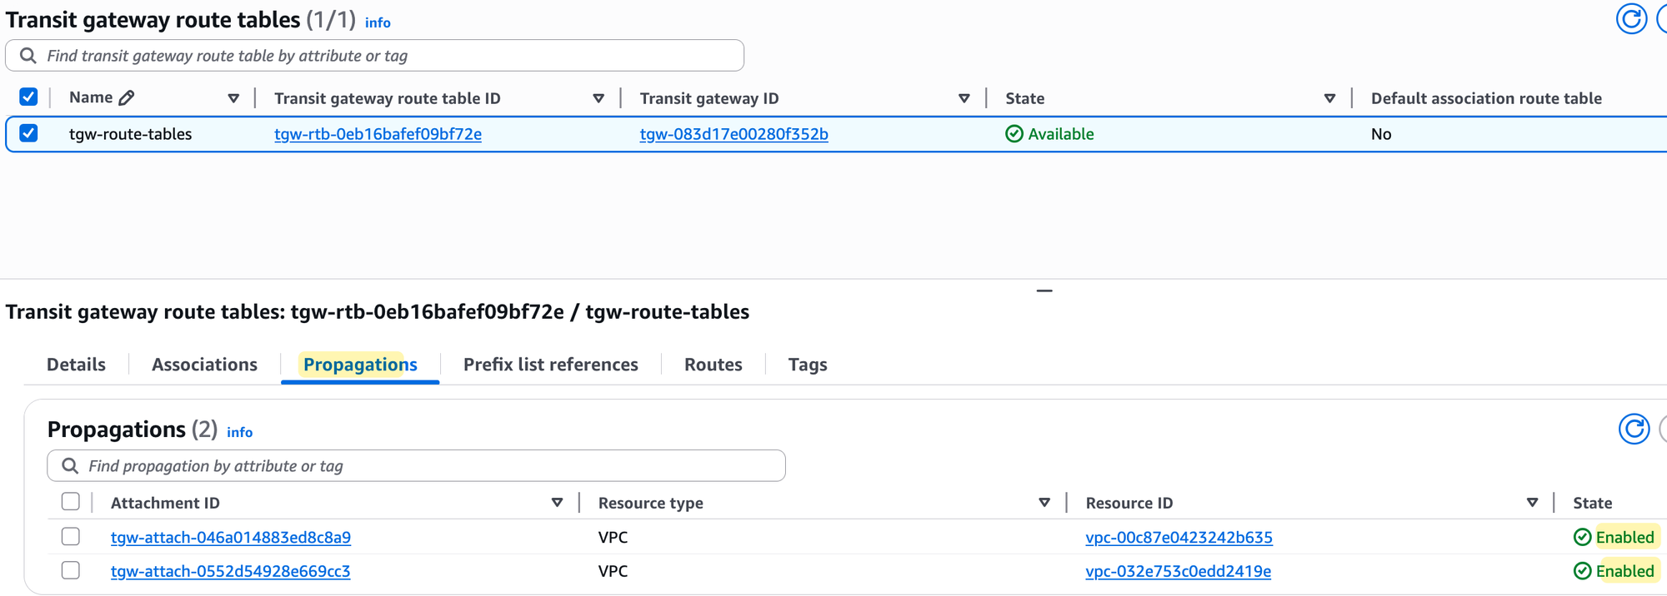This screenshot has width=1667, height=596.
Task: Collapse the details panel using the divider handle
Action: click(1044, 291)
